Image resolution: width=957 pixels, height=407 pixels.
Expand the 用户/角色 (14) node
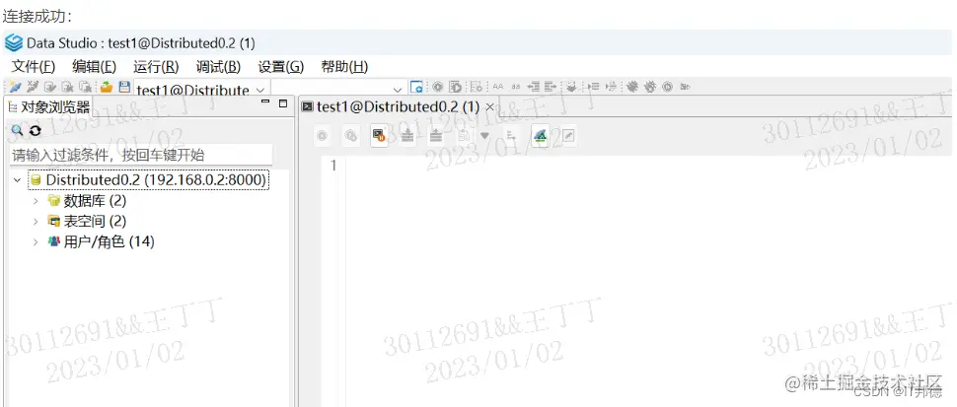[x=36, y=241]
